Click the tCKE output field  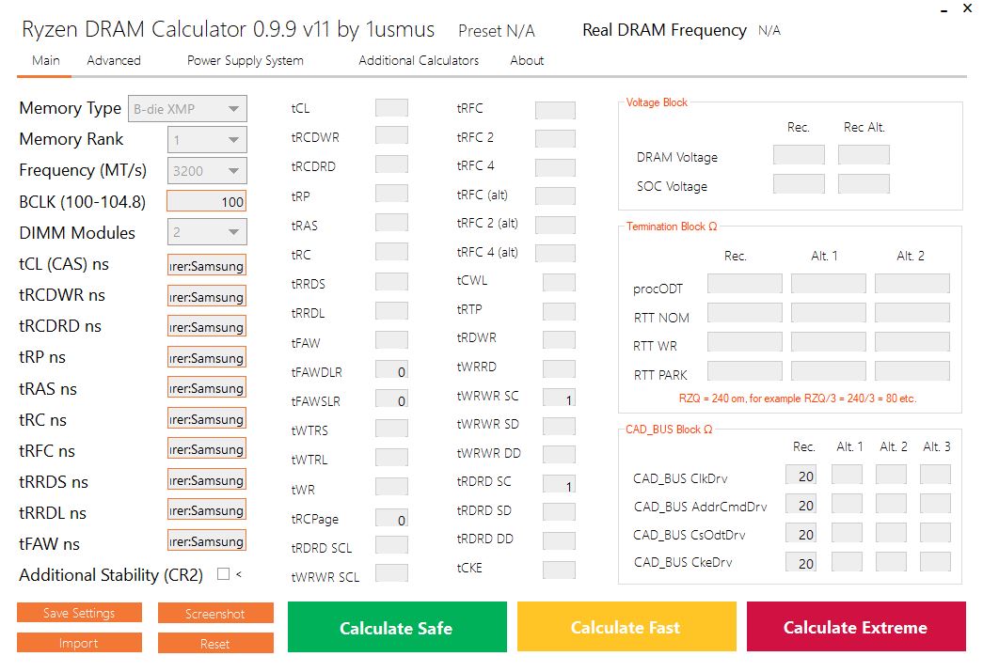(x=559, y=570)
